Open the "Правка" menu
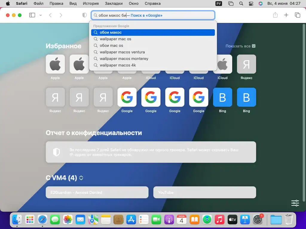Image resolution: width=306 pixels, height=229 pixels. click(56, 4)
